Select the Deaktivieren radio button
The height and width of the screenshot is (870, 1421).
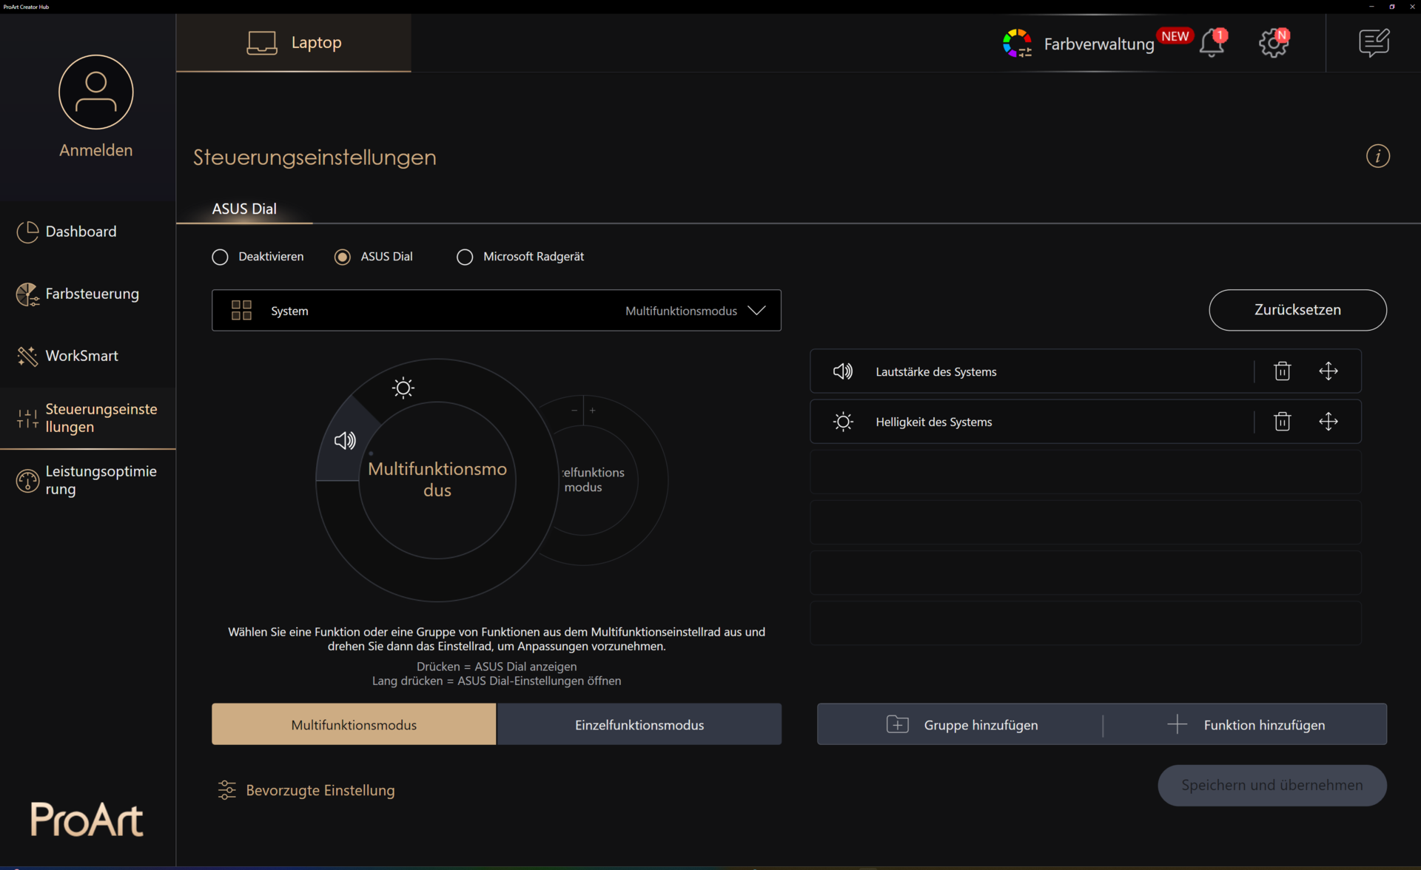pyautogui.click(x=221, y=257)
